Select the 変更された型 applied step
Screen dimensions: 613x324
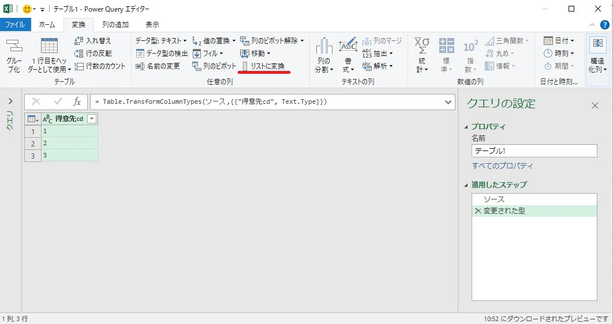tap(534, 211)
